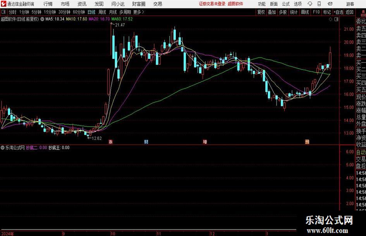This screenshot has width=366, height=236.
Task: Click the 抄底二: 0.00 indicator value
Action: (x=36, y=148)
